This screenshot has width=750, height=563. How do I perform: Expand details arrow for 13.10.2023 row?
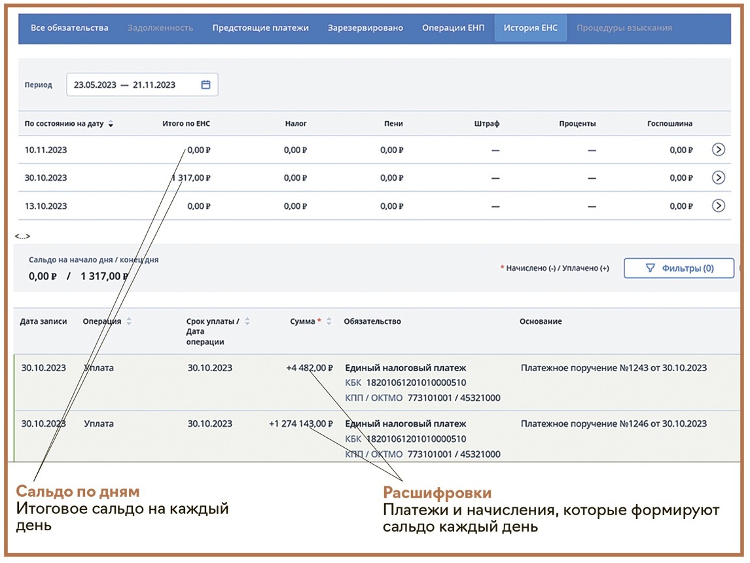(718, 206)
